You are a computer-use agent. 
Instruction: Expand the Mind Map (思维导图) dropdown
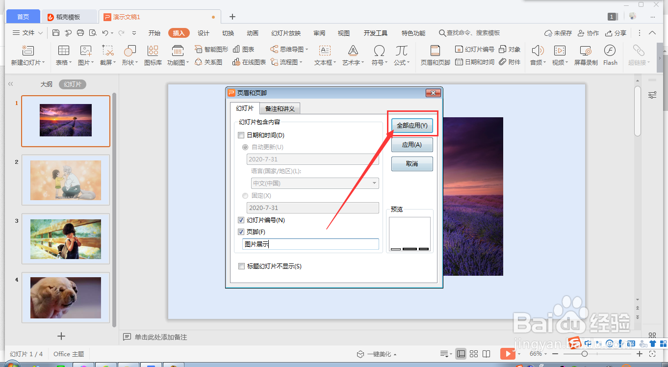point(307,50)
